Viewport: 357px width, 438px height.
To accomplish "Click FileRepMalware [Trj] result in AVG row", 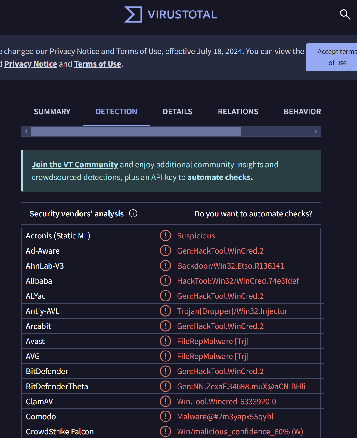I will coord(213,356).
